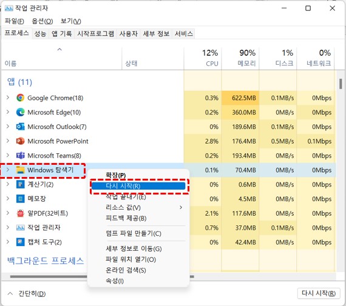Switch to the 앱 기록 tab

point(61,34)
